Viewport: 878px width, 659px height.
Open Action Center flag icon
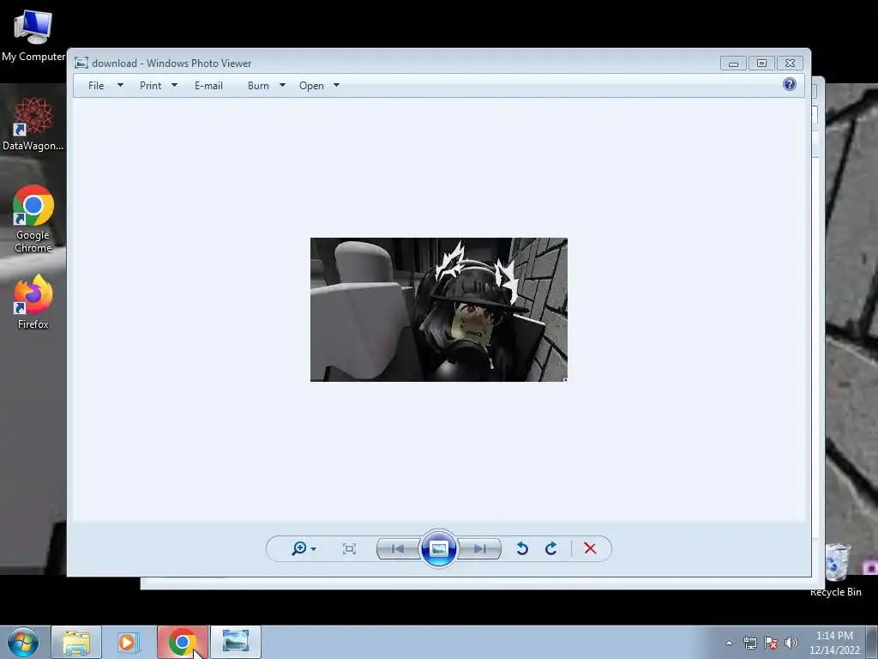[x=771, y=643]
